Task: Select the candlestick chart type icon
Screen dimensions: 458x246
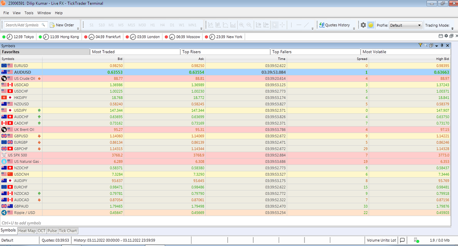Action: (x=218, y=25)
